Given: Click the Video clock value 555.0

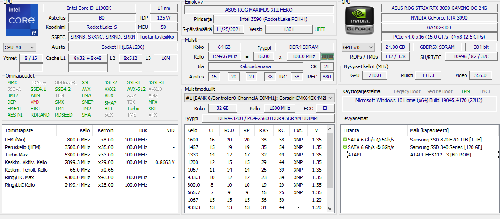Looking at the screenshot, I should coord(480,75).
